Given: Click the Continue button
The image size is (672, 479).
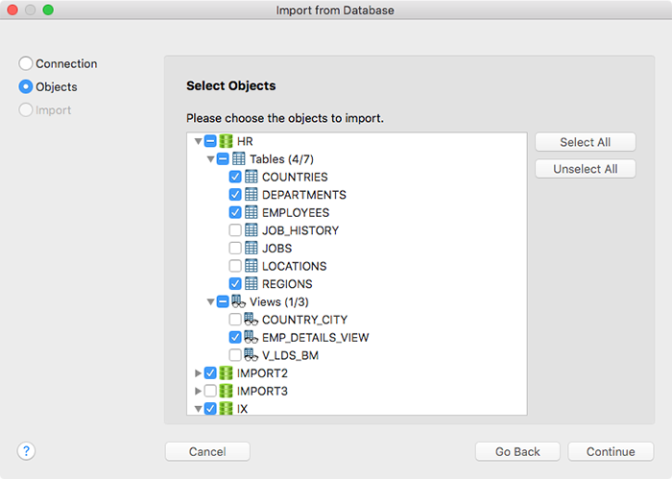Looking at the screenshot, I should pos(611,451).
